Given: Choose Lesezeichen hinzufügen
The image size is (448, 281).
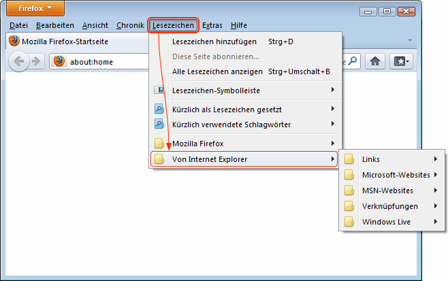Looking at the screenshot, I should 246,42.
